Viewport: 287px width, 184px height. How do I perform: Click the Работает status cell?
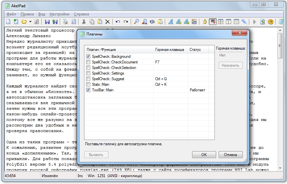pyautogui.click(x=197, y=90)
